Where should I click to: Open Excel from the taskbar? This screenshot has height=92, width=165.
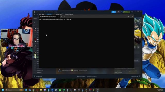click(64, 90)
